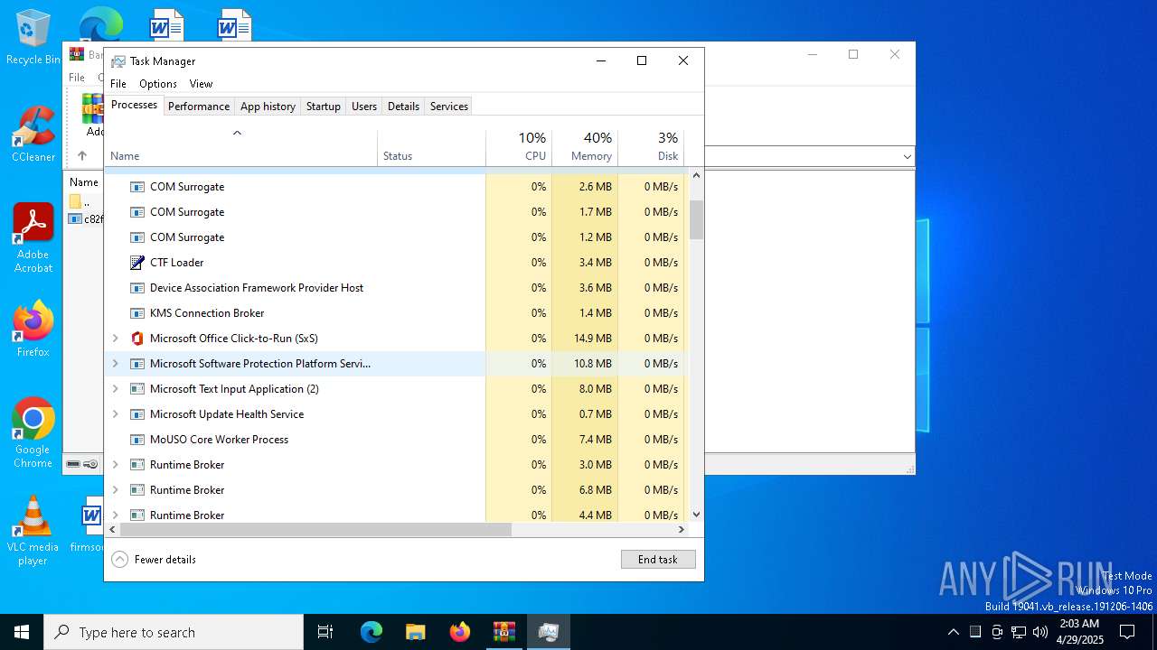Open the notification center icon
The width and height of the screenshot is (1157, 650).
coord(1127,632)
